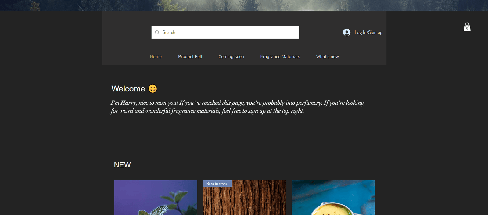
Task: Open the Coming soon page
Action: pos(231,57)
